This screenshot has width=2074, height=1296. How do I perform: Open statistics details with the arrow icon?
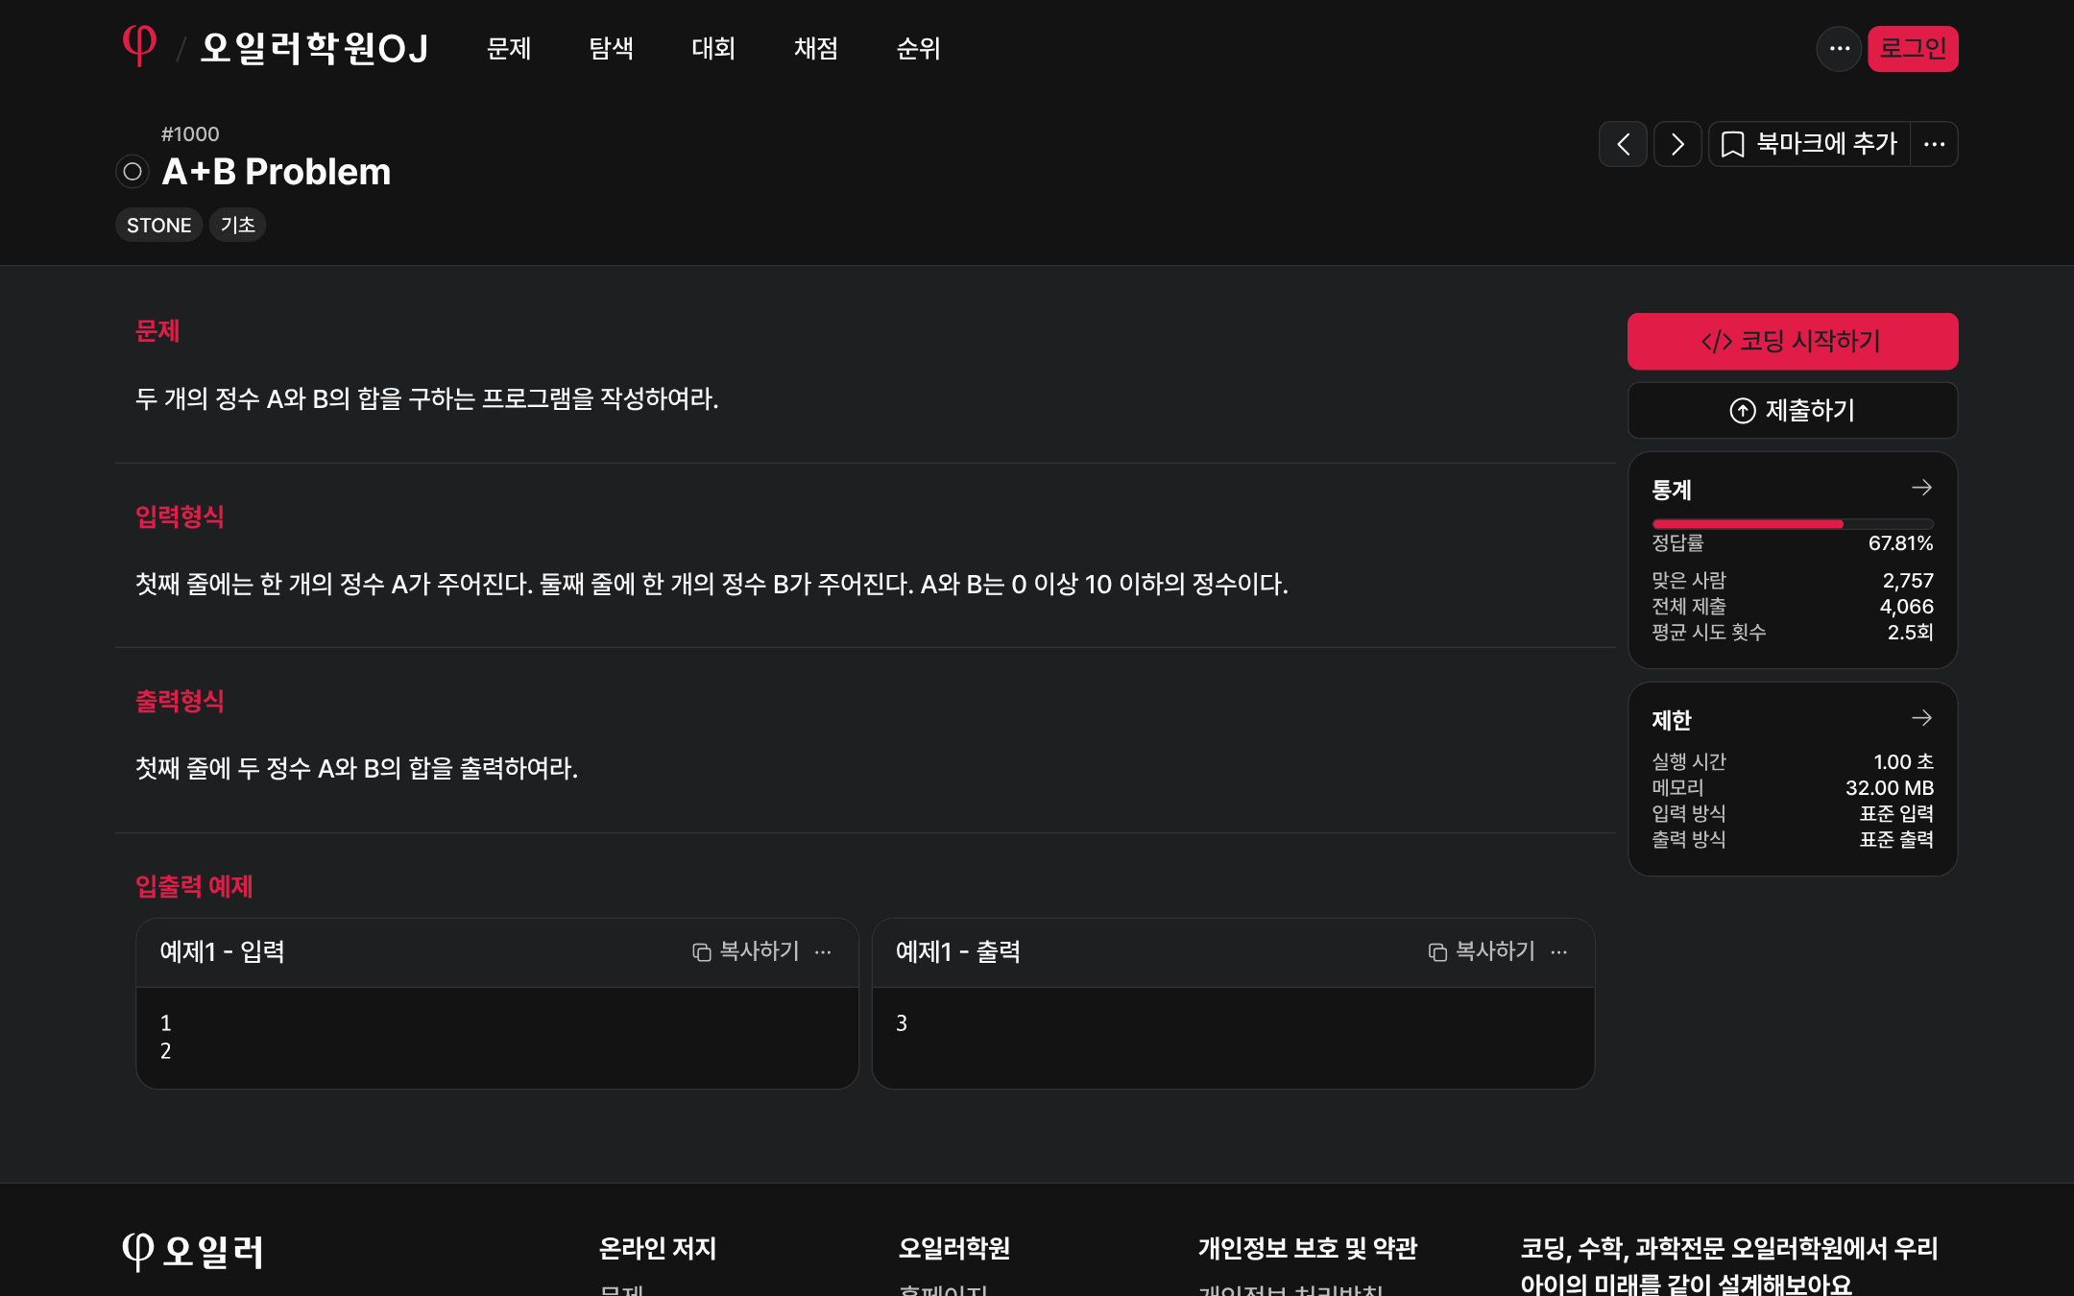(x=1921, y=488)
